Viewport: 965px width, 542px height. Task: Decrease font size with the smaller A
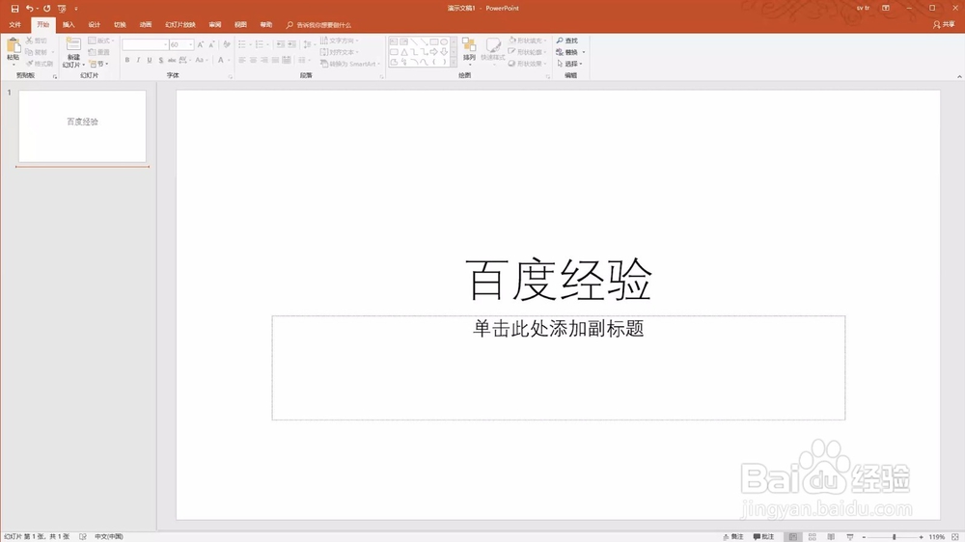tap(211, 44)
